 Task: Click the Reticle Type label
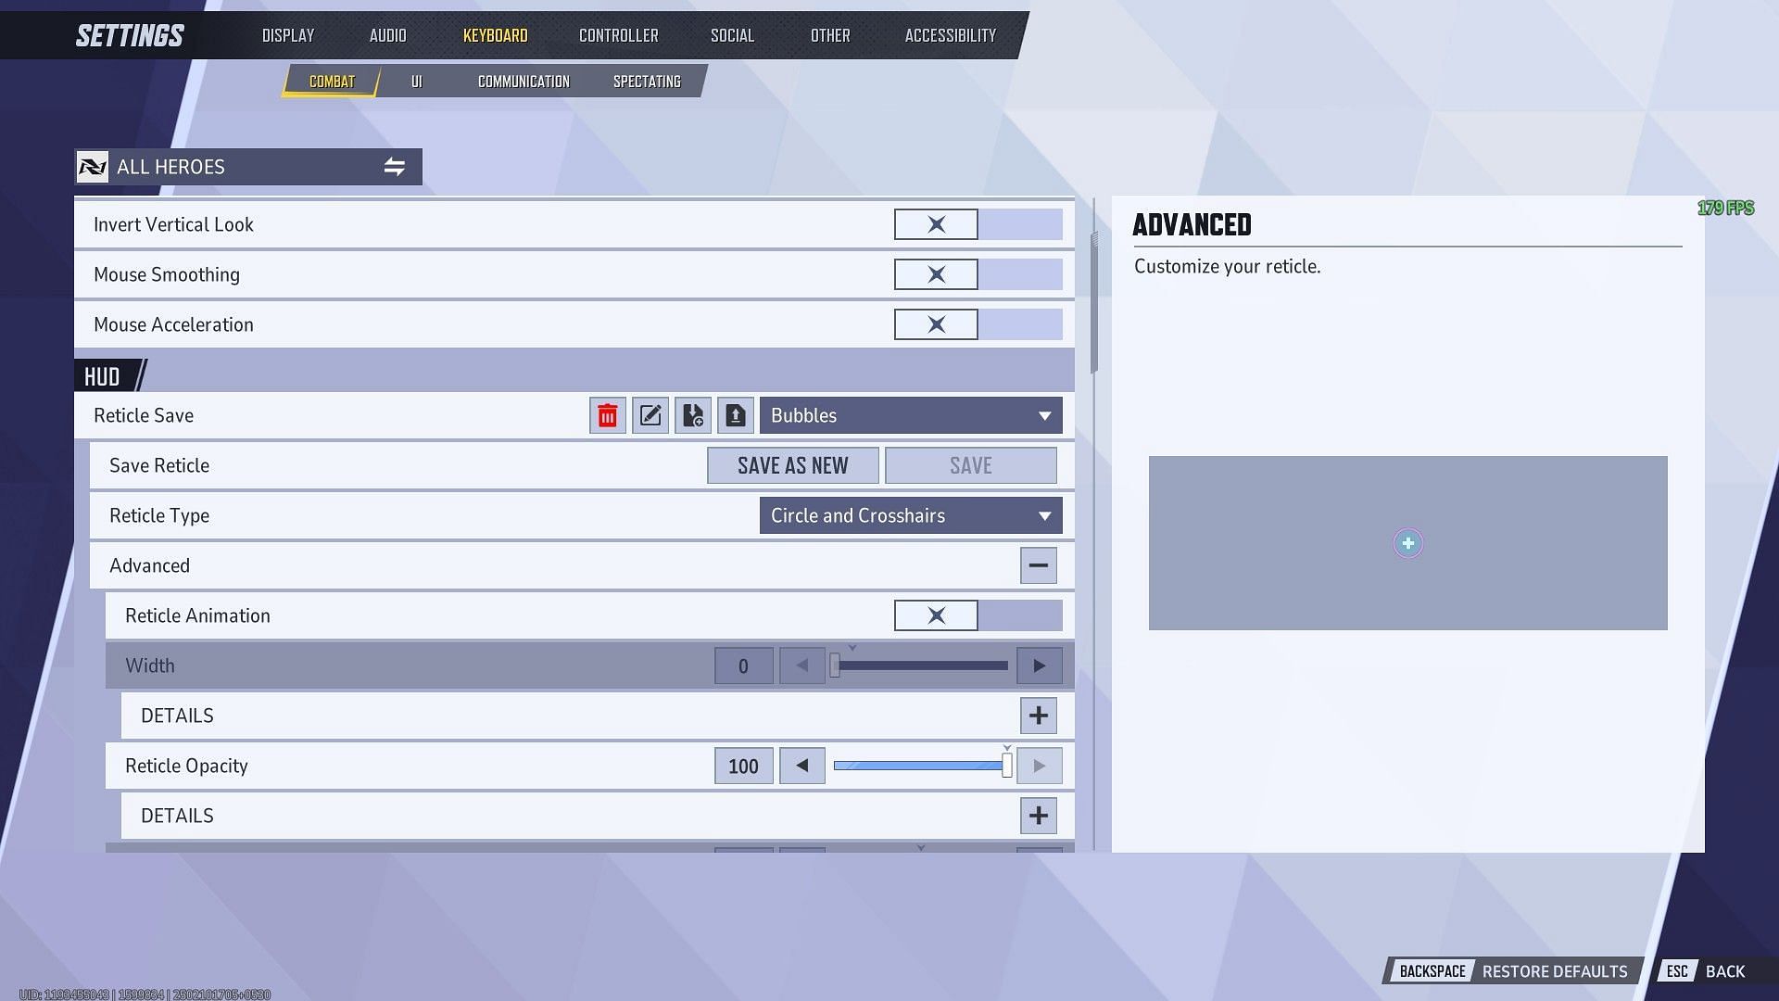pyautogui.click(x=159, y=515)
